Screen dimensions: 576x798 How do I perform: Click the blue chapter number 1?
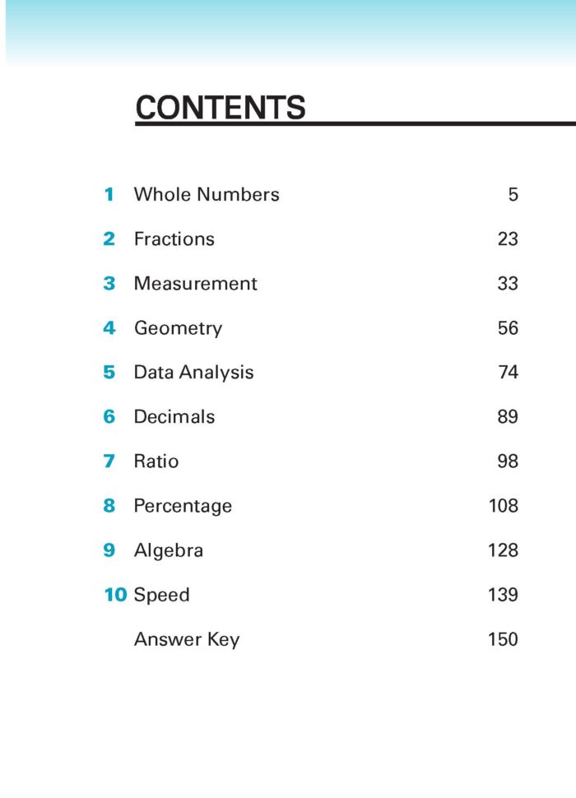109,195
